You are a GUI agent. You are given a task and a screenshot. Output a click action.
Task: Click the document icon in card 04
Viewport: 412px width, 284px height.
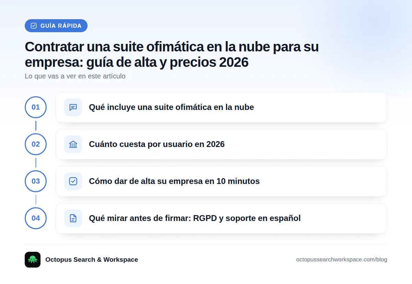pyautogui.click(x=73, y=218)
